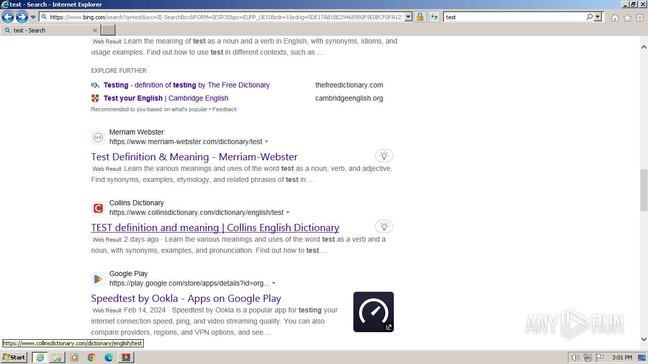Open search provider dropdown arrow
648x364 pixels.
click(598, 17)
